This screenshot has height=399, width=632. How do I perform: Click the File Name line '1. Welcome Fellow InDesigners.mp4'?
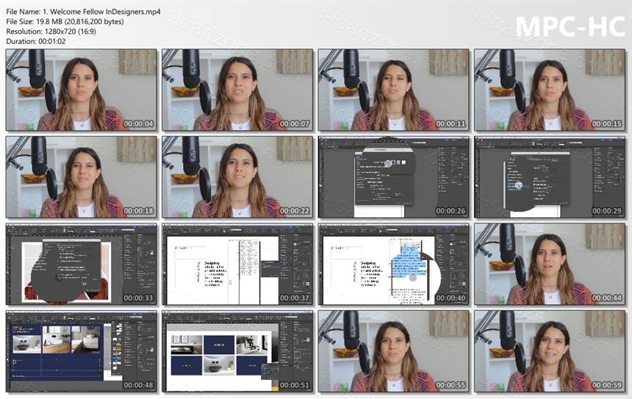click(x=83, y=12)
